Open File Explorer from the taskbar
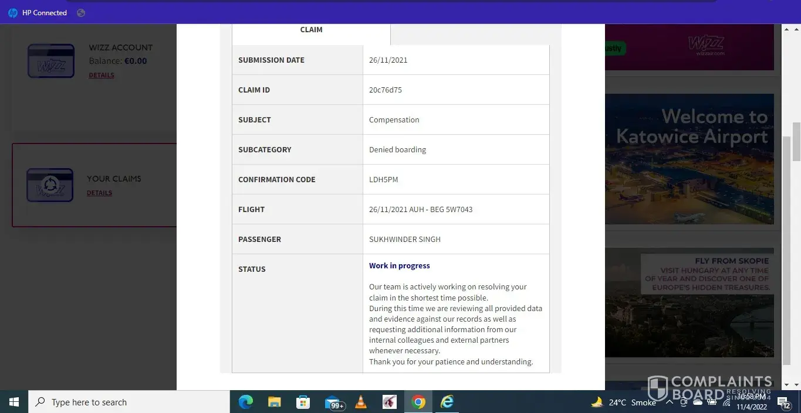The image size is (801, 413). coord(274,402)
